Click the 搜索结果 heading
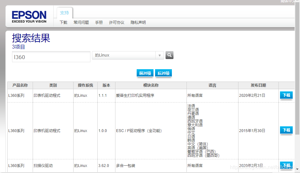 point(31,38)
